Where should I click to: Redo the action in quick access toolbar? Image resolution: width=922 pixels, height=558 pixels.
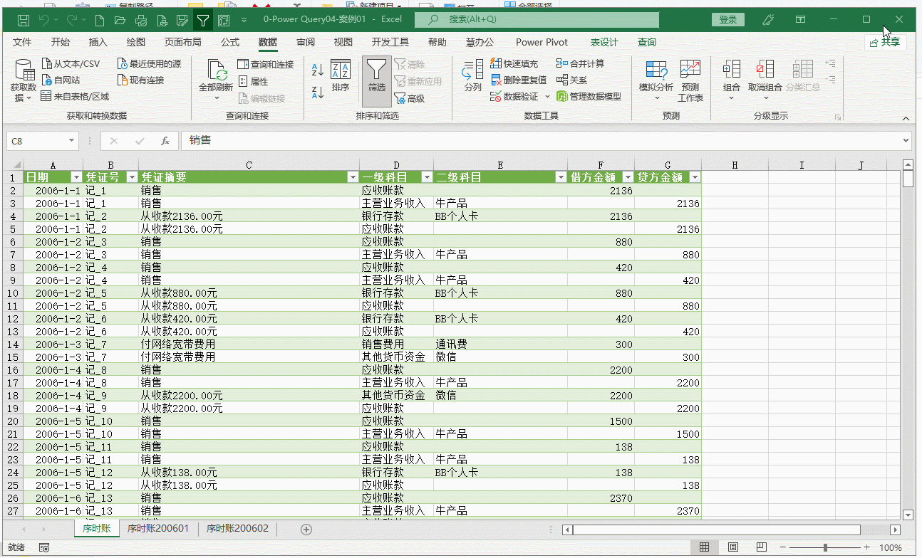tap(72, 20)
